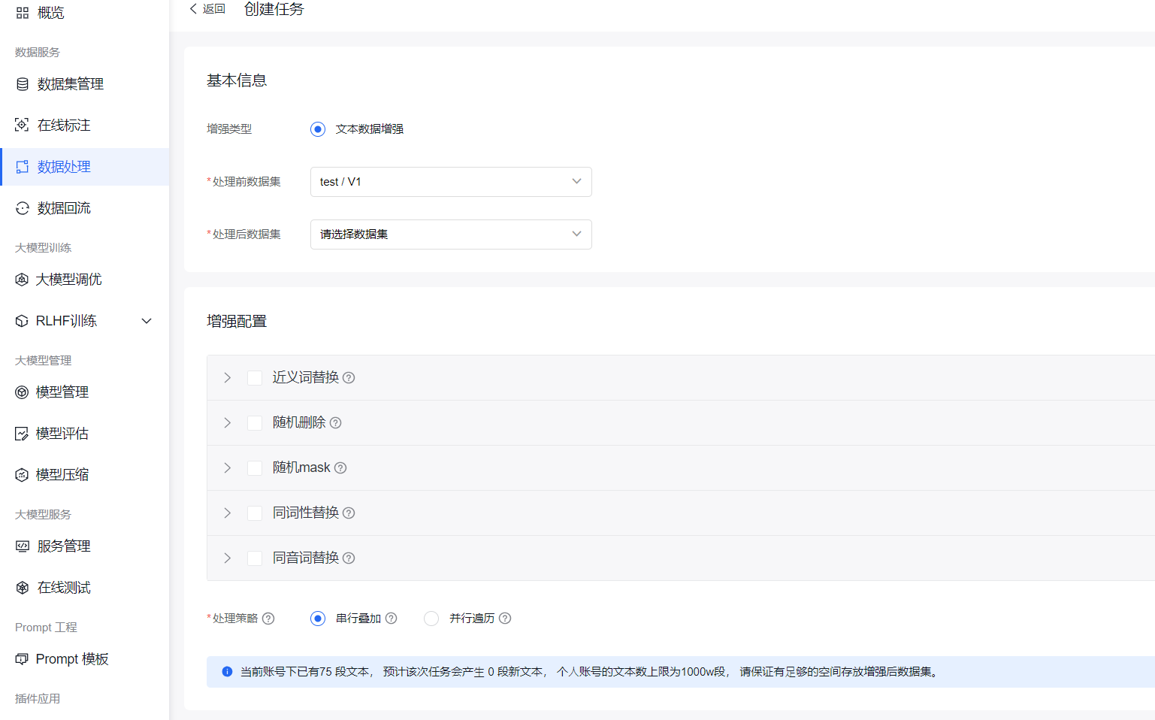Enable 随机删除 checkbox
1155x720 pixels.
point(255,423)
